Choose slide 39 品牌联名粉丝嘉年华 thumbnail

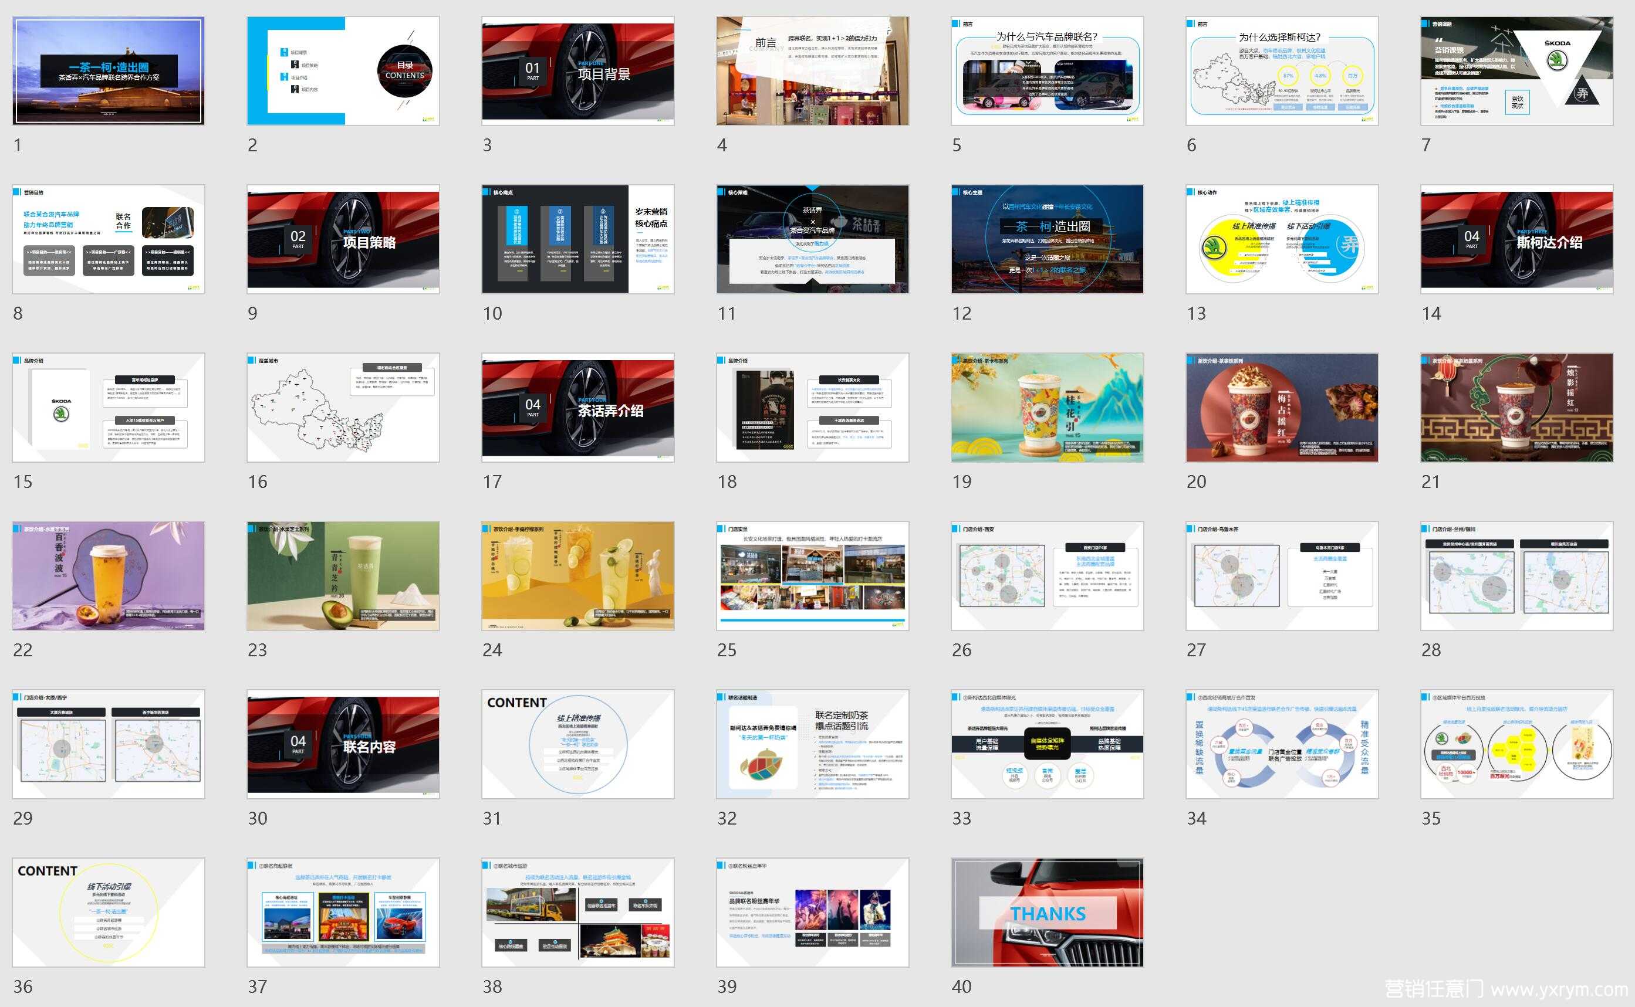[x=813, y=913]
